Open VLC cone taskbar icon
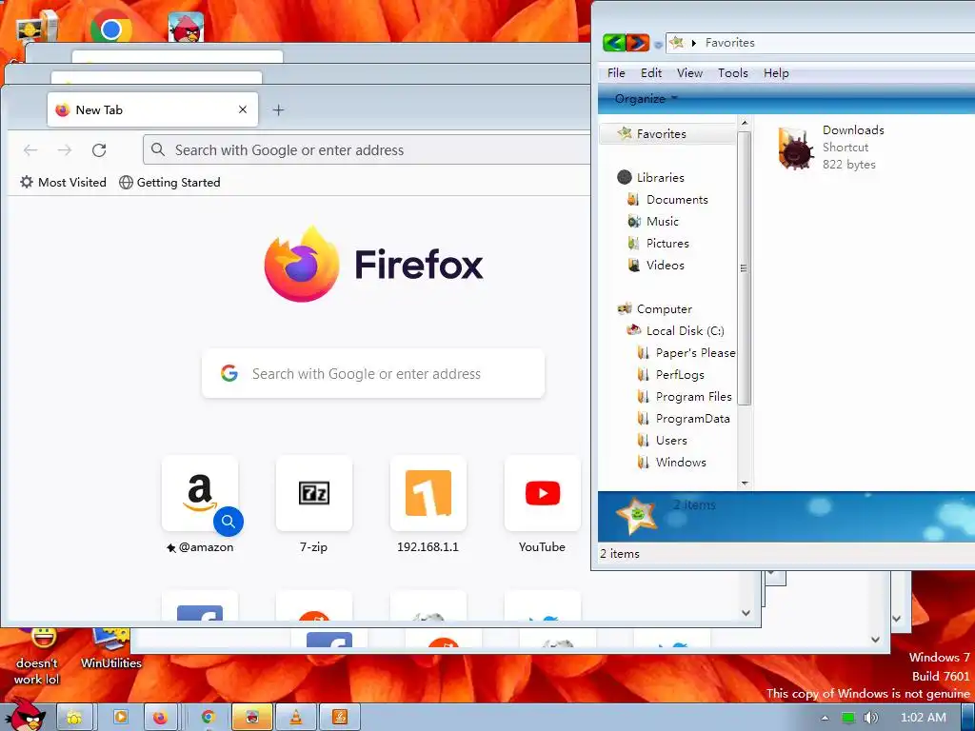Screen dimensions: 975x731 [x=297, y=717]
